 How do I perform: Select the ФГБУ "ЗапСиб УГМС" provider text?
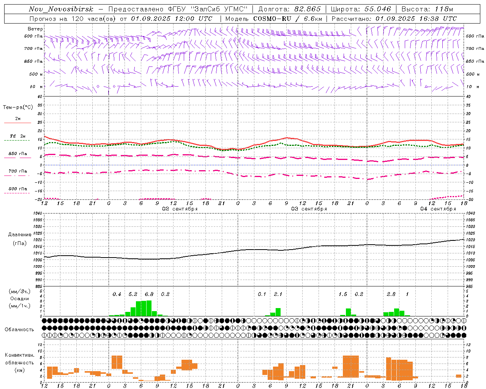pos(208,9)
